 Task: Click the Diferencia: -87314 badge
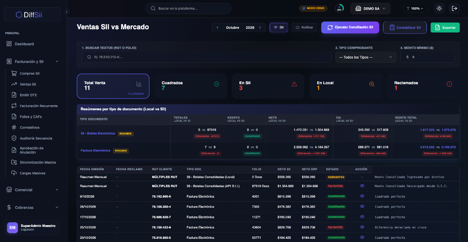(207, 136)
